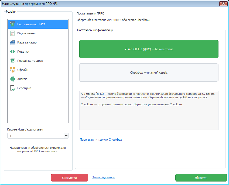
Task: Select Поведінка та друк section
Action: tap(38, 61)
